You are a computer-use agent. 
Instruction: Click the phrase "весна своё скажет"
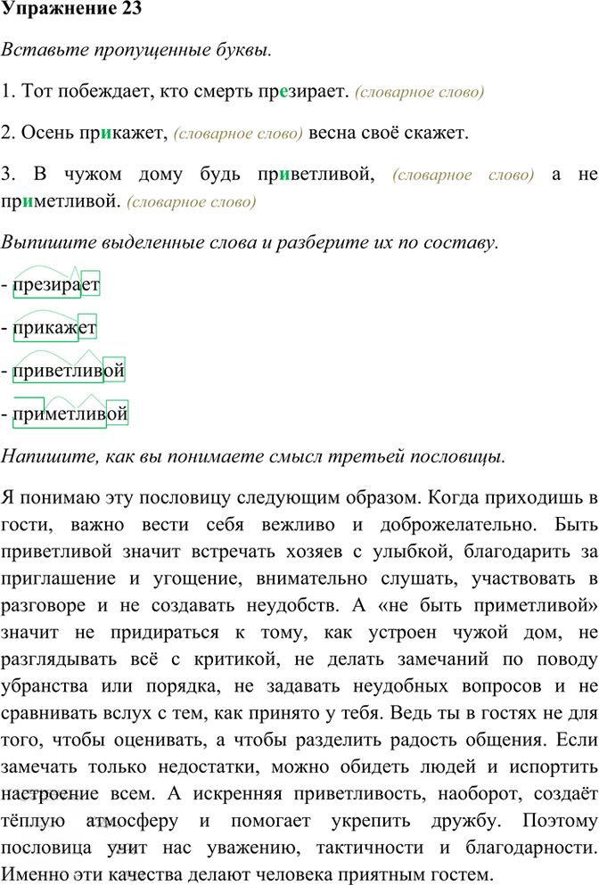pyautogui.click(x=389, y=133)
